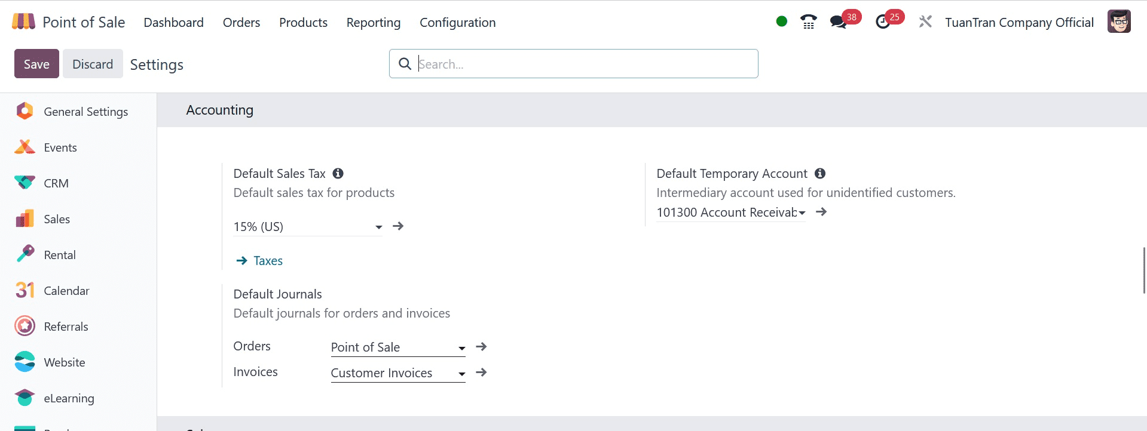Click 'Intermediary account used for unidentified customers' text

(x=806, y=193)
